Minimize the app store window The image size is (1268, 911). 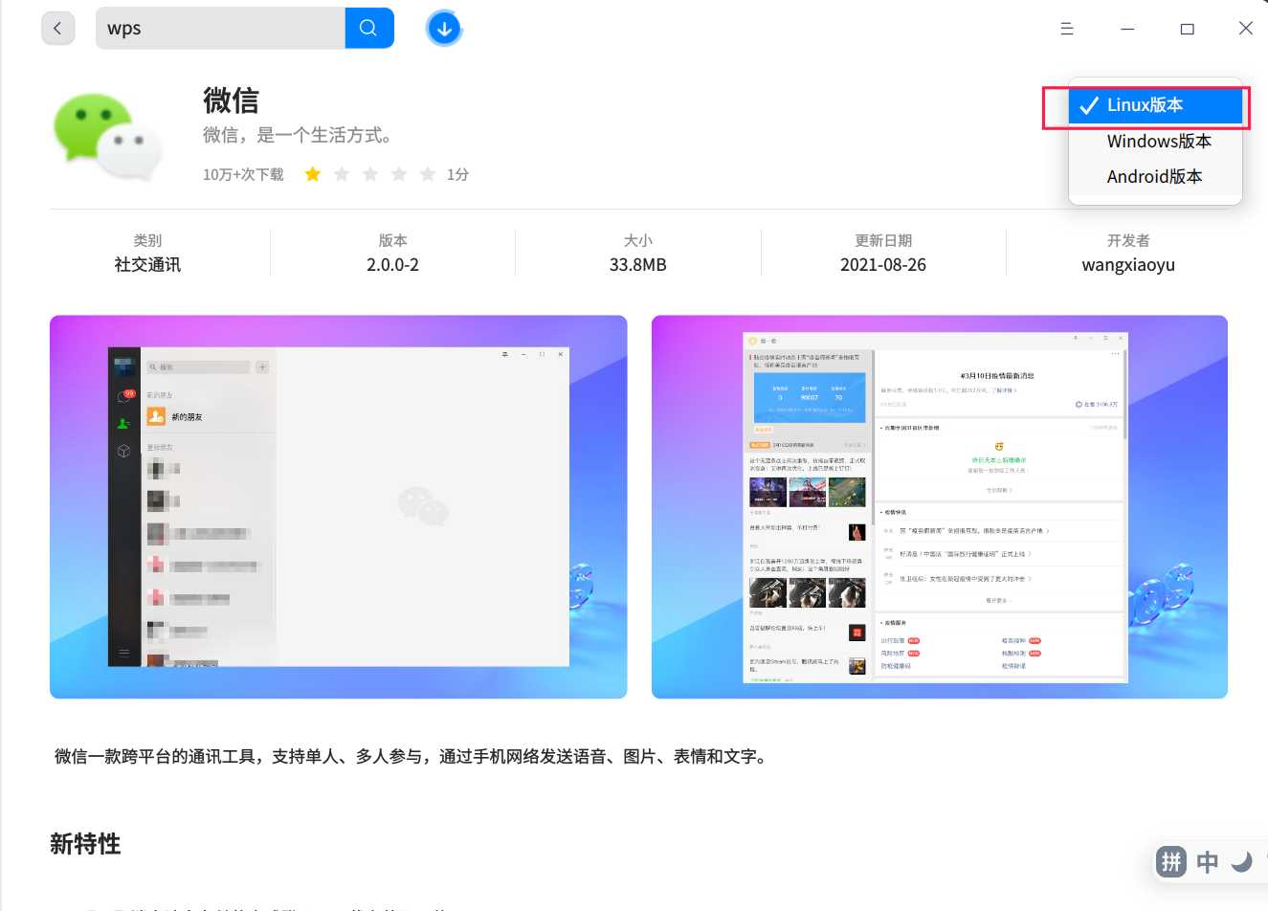click(x=1127, y=29)
